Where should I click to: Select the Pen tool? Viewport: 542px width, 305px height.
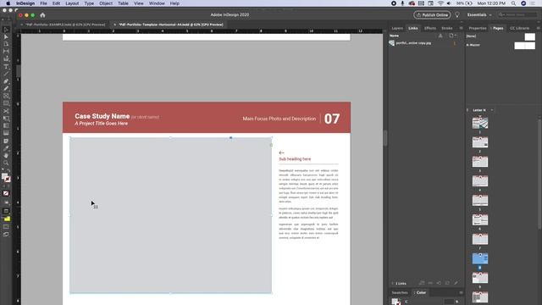coord(6,81)
